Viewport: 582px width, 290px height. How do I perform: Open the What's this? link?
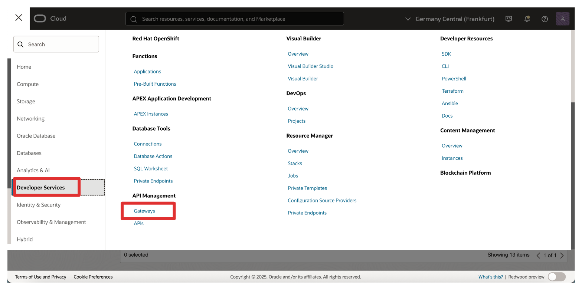pos(490,277)
